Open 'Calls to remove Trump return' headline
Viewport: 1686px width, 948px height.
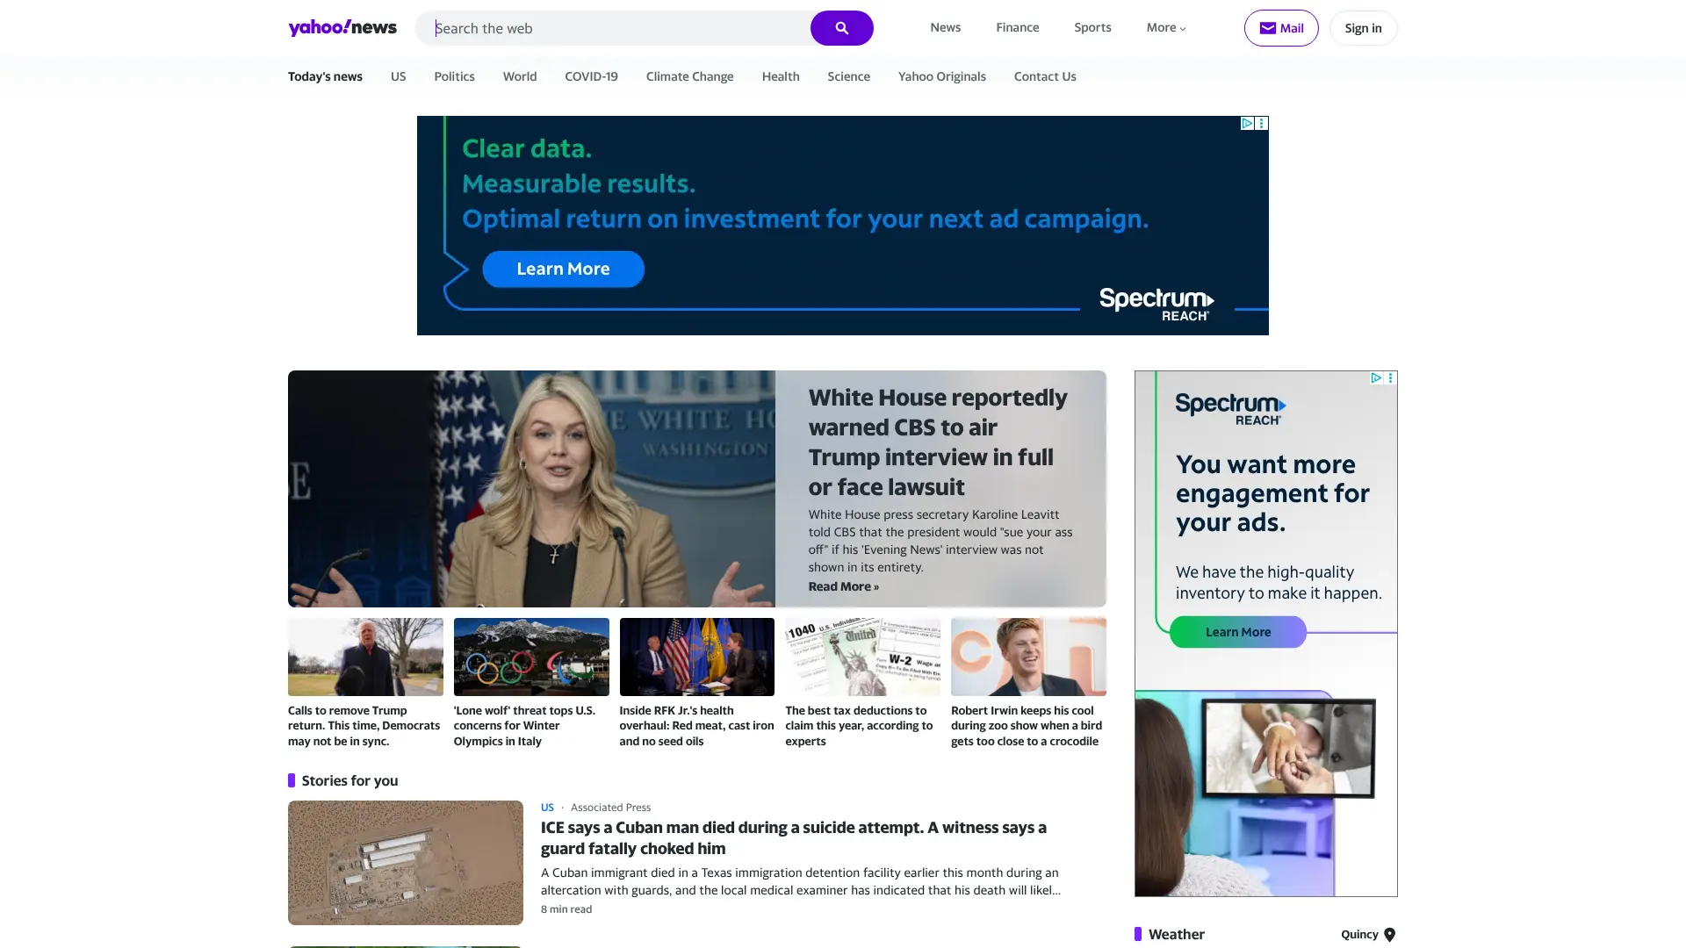coord(364,726)
